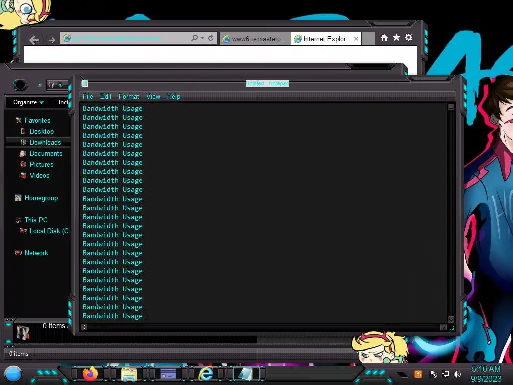
Task: Click the Homegroup icon in the sidebar
Action: (18, 198)
